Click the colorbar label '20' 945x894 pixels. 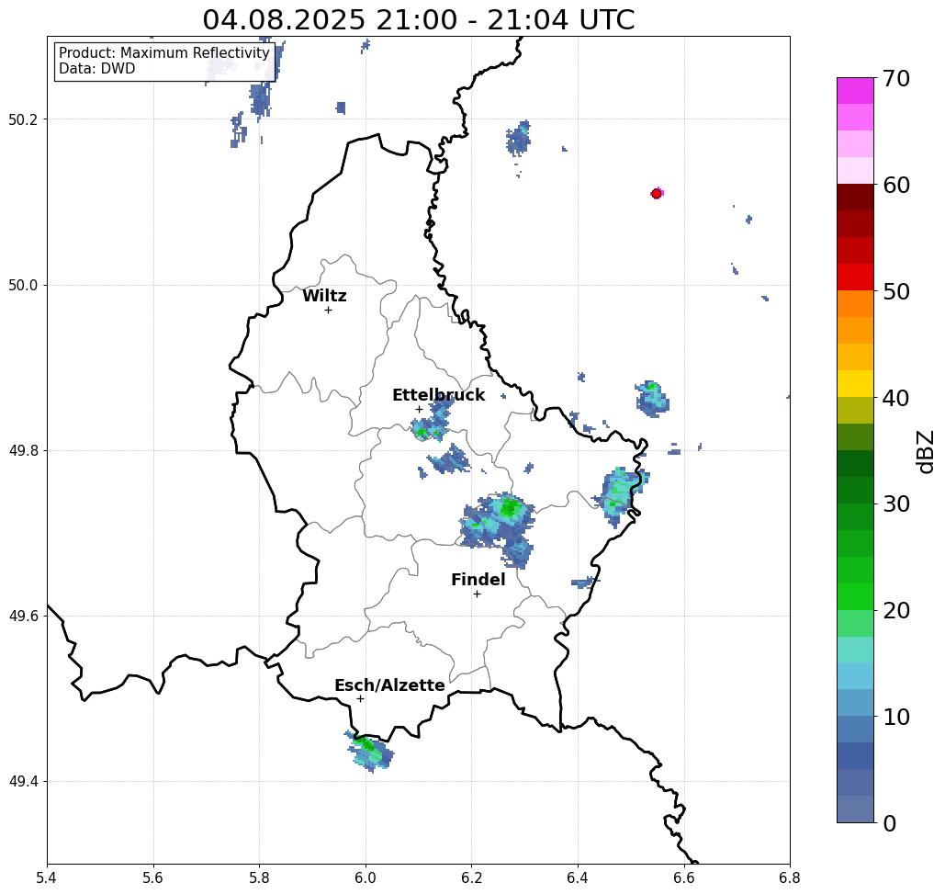(896, 610)
